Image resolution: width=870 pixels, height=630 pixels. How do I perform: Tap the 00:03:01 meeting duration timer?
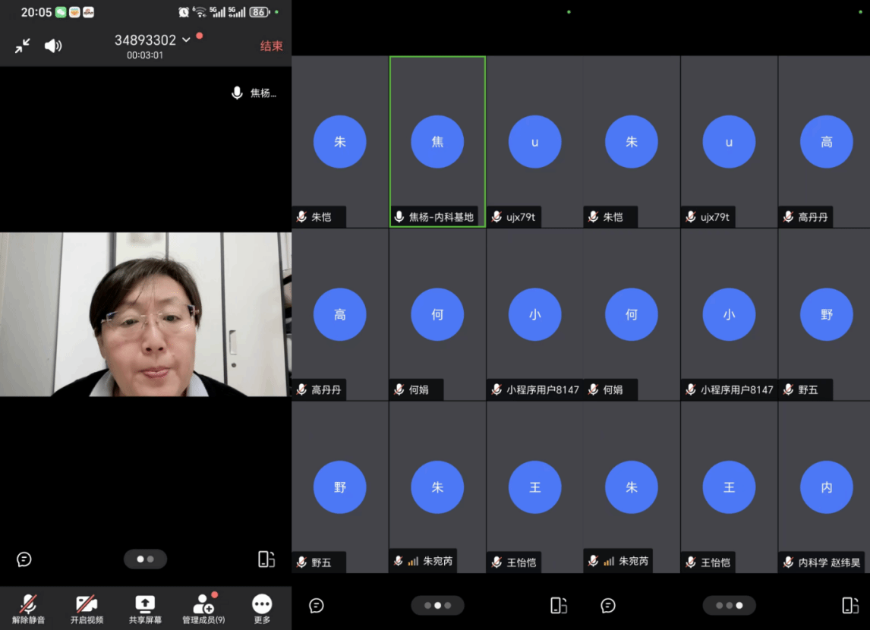coord(145,55)
